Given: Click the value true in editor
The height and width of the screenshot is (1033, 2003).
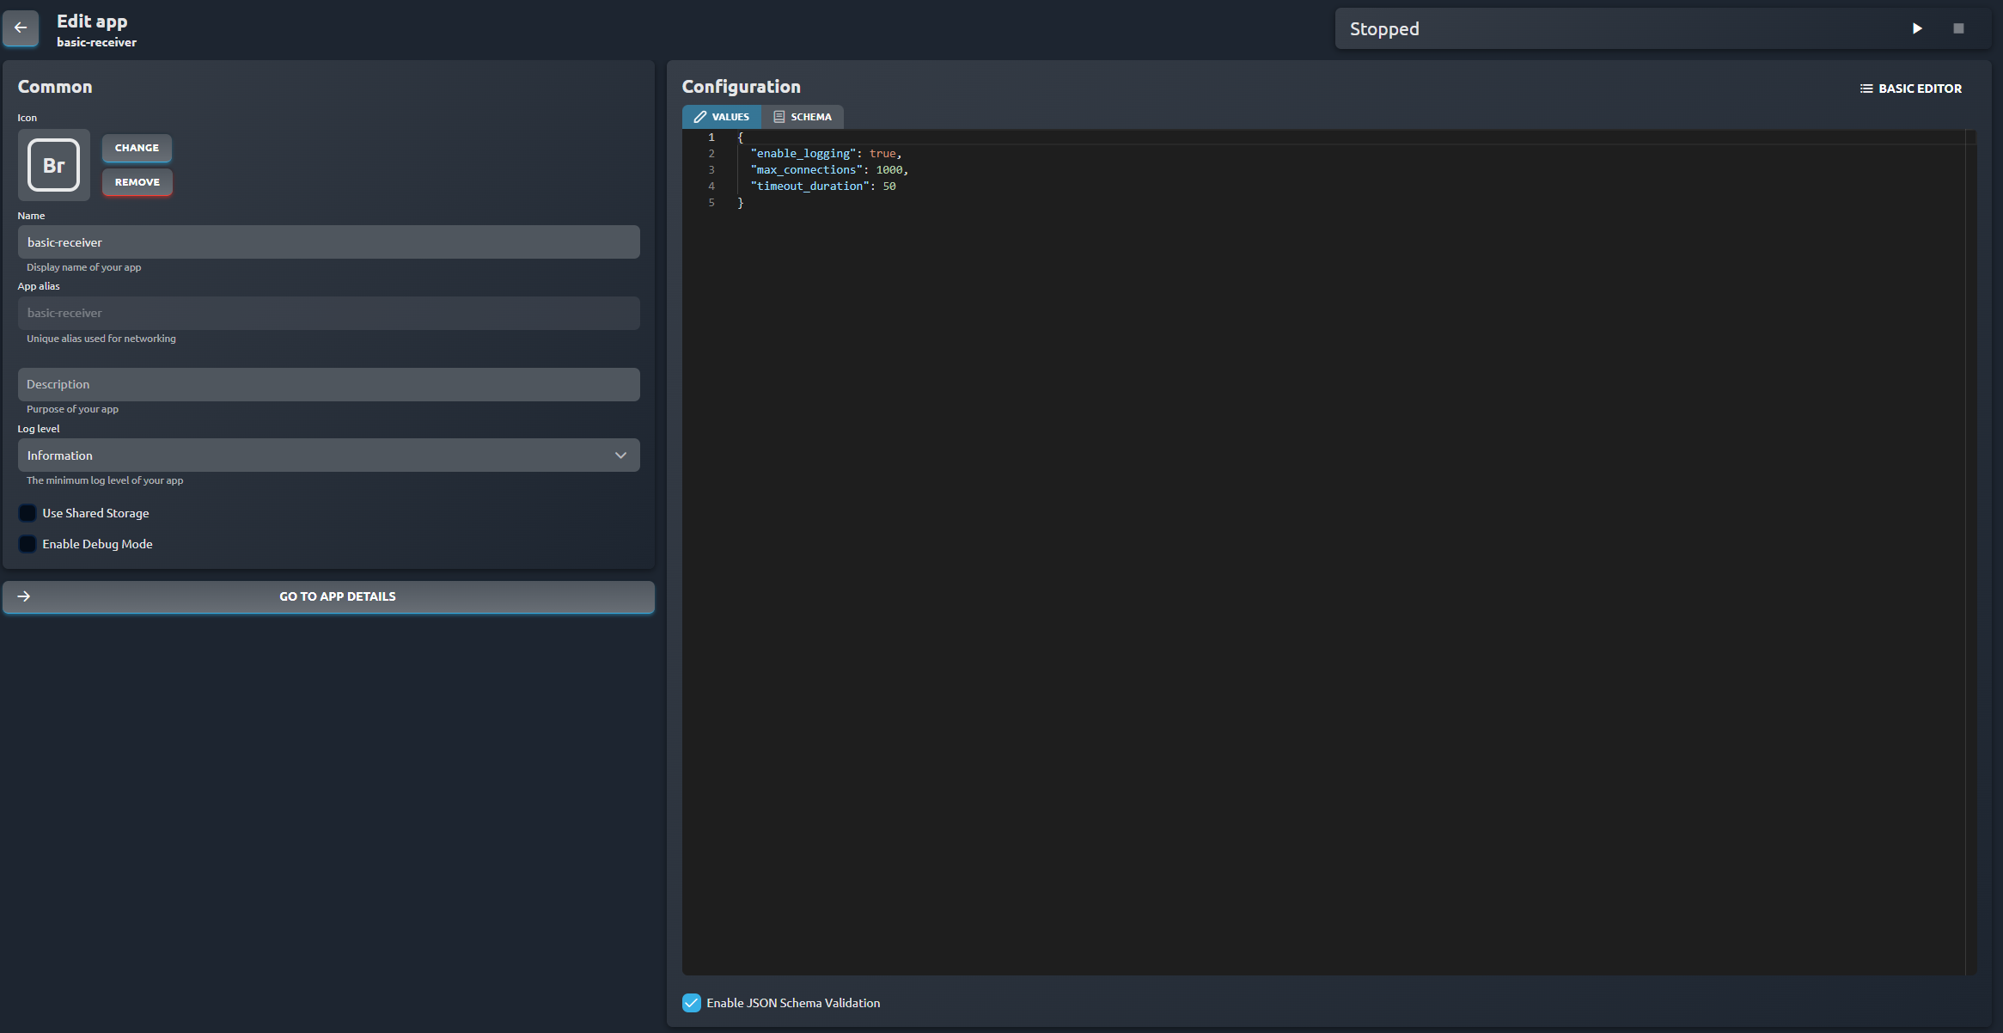Looking at the screenshot, I should point(882,154).
